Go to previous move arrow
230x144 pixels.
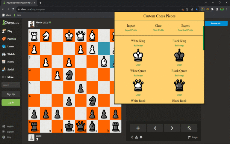[155, 128]
